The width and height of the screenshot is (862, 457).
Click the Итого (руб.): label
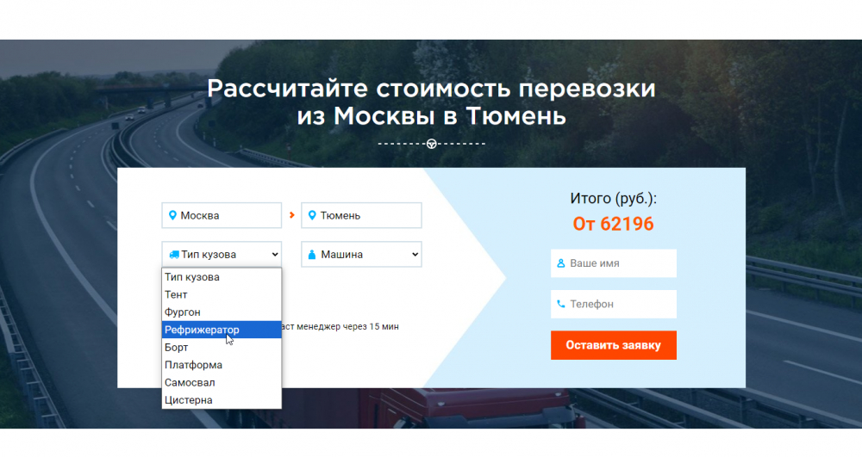614,198
